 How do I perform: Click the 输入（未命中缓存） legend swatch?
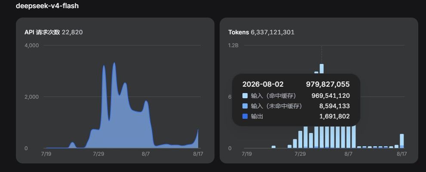(x=245, y=106)
